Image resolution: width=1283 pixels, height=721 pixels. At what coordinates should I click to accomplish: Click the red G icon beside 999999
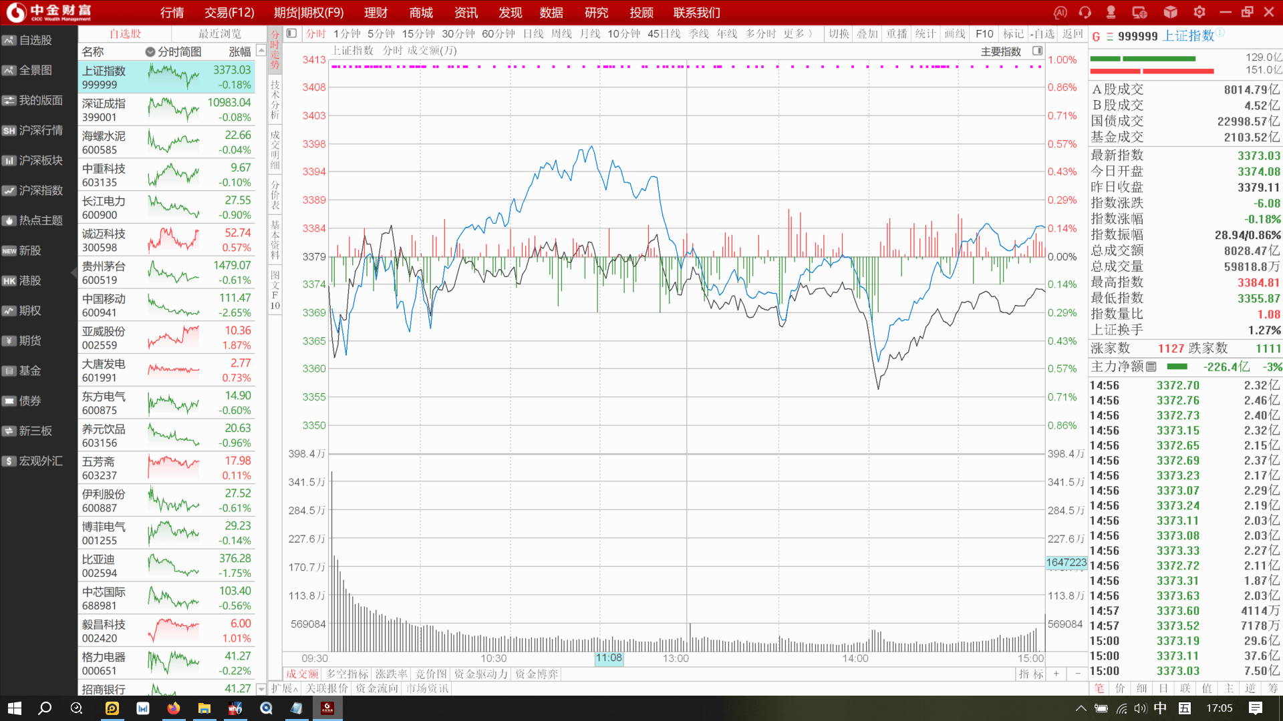tap(1096, 37)
